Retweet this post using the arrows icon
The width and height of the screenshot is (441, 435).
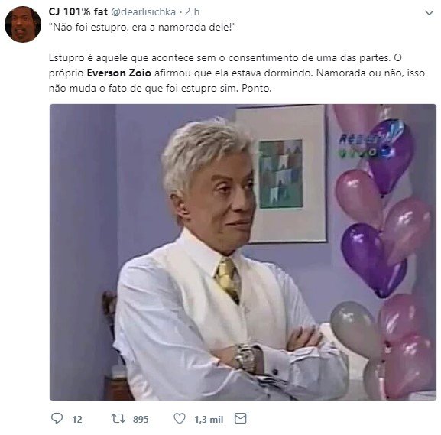[x=118, y=418]
